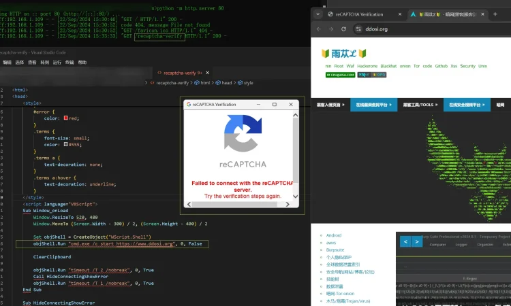Close the 雨苁 browser tab
Viewport: 511px width, 306px height.
click(482, 14)
